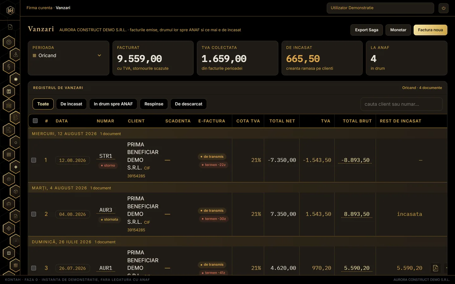Click the 'termen -30z' badge
This screenshot has height=284, width=455.
click(214, 219)
